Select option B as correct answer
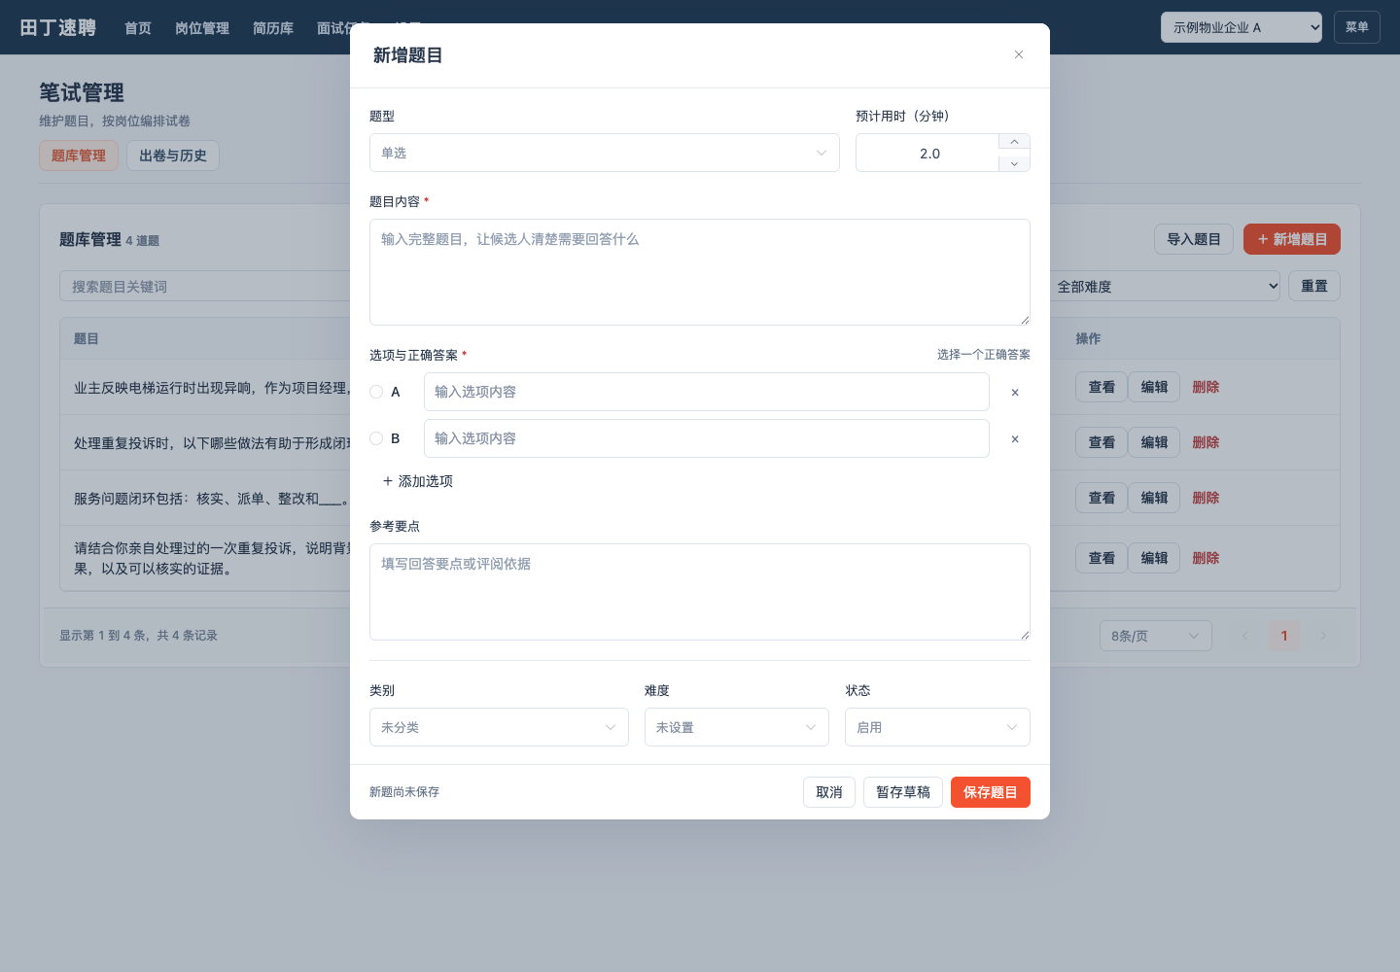1400x972 pixels. [376, 438]
